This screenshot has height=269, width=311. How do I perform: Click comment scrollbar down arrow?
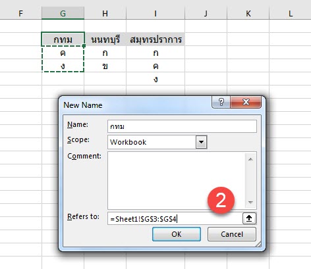[250, 202]
